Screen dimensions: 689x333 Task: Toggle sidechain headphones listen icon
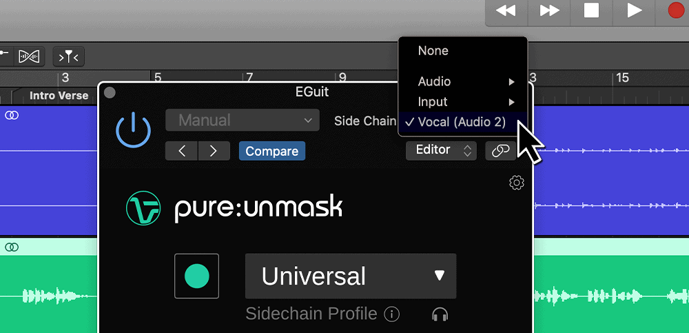click(440, 314)
